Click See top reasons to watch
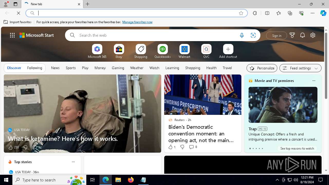 [x=297, y=149]
